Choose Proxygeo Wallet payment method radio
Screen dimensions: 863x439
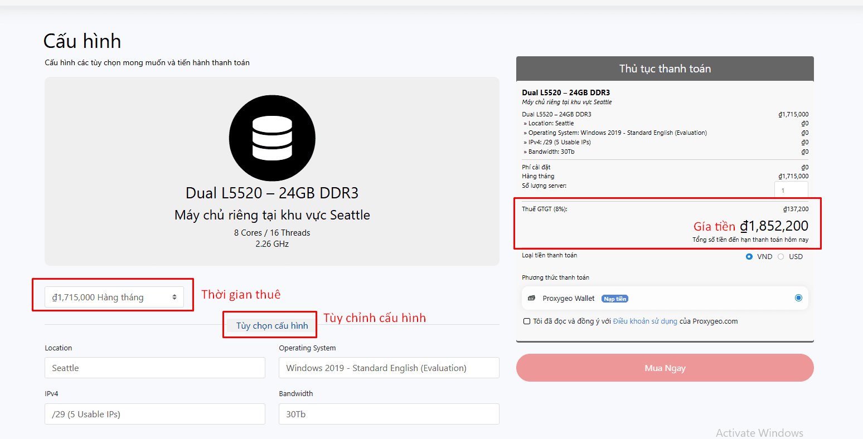point(798,298)
